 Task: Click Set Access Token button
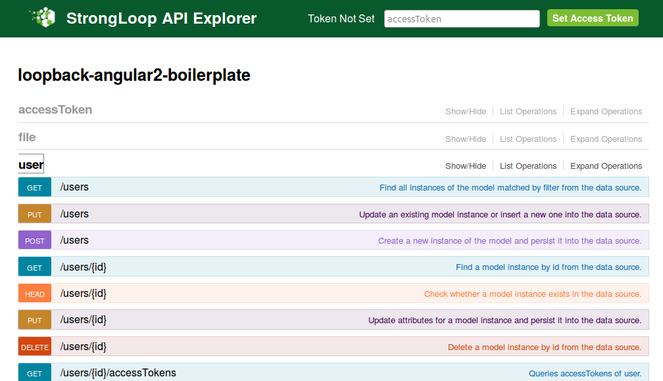coord(593,18)
